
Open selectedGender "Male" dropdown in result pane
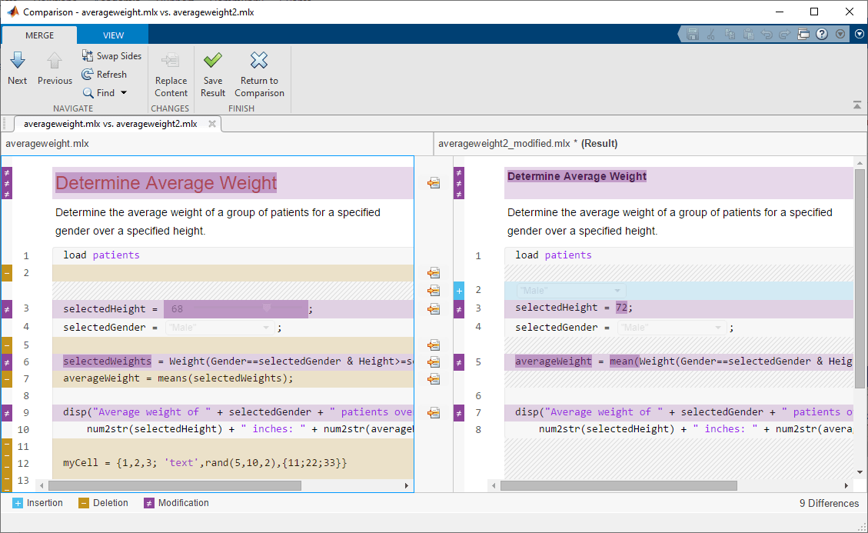pyautogui.click(x=718, y=328)
